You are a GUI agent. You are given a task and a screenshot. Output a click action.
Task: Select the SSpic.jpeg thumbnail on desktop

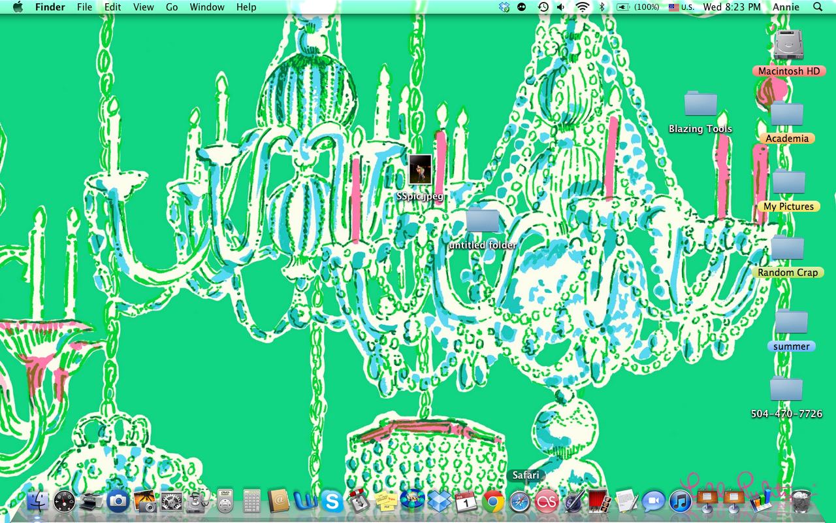coord(420,170)
